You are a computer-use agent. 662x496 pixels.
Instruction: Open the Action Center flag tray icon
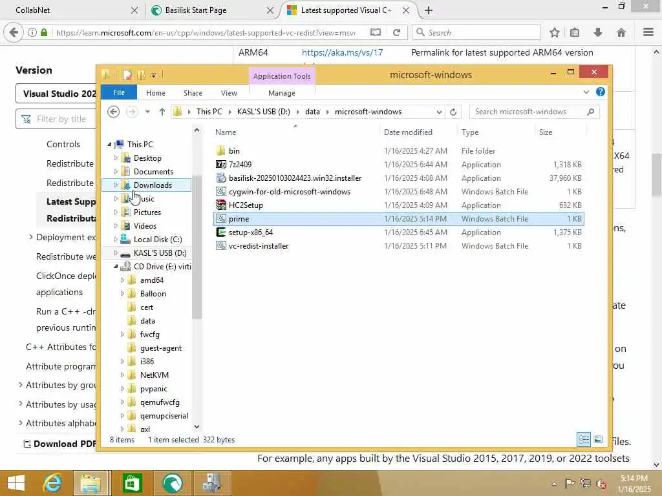[x=569, y=483]
